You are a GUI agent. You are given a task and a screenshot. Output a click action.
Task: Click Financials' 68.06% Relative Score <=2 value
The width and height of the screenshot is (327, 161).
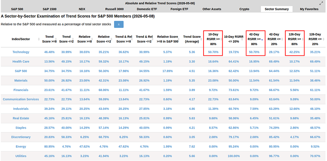click(104, 90)
